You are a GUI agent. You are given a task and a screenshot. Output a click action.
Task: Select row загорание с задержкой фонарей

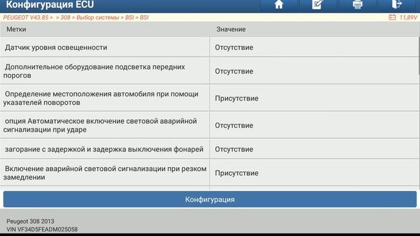(x=105, y=149)
